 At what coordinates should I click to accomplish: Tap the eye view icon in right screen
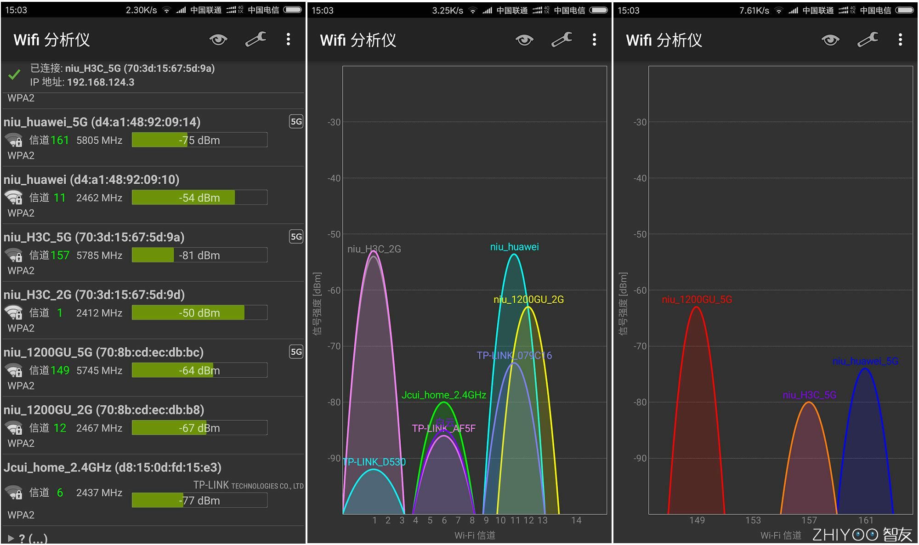tap(830, 40)
